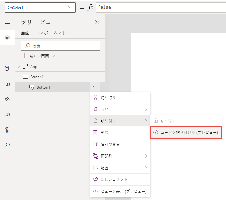This screenshot has width=226, height=200.
Task: Open the Insert plus icon in sidebar
Action: (7, 53)
